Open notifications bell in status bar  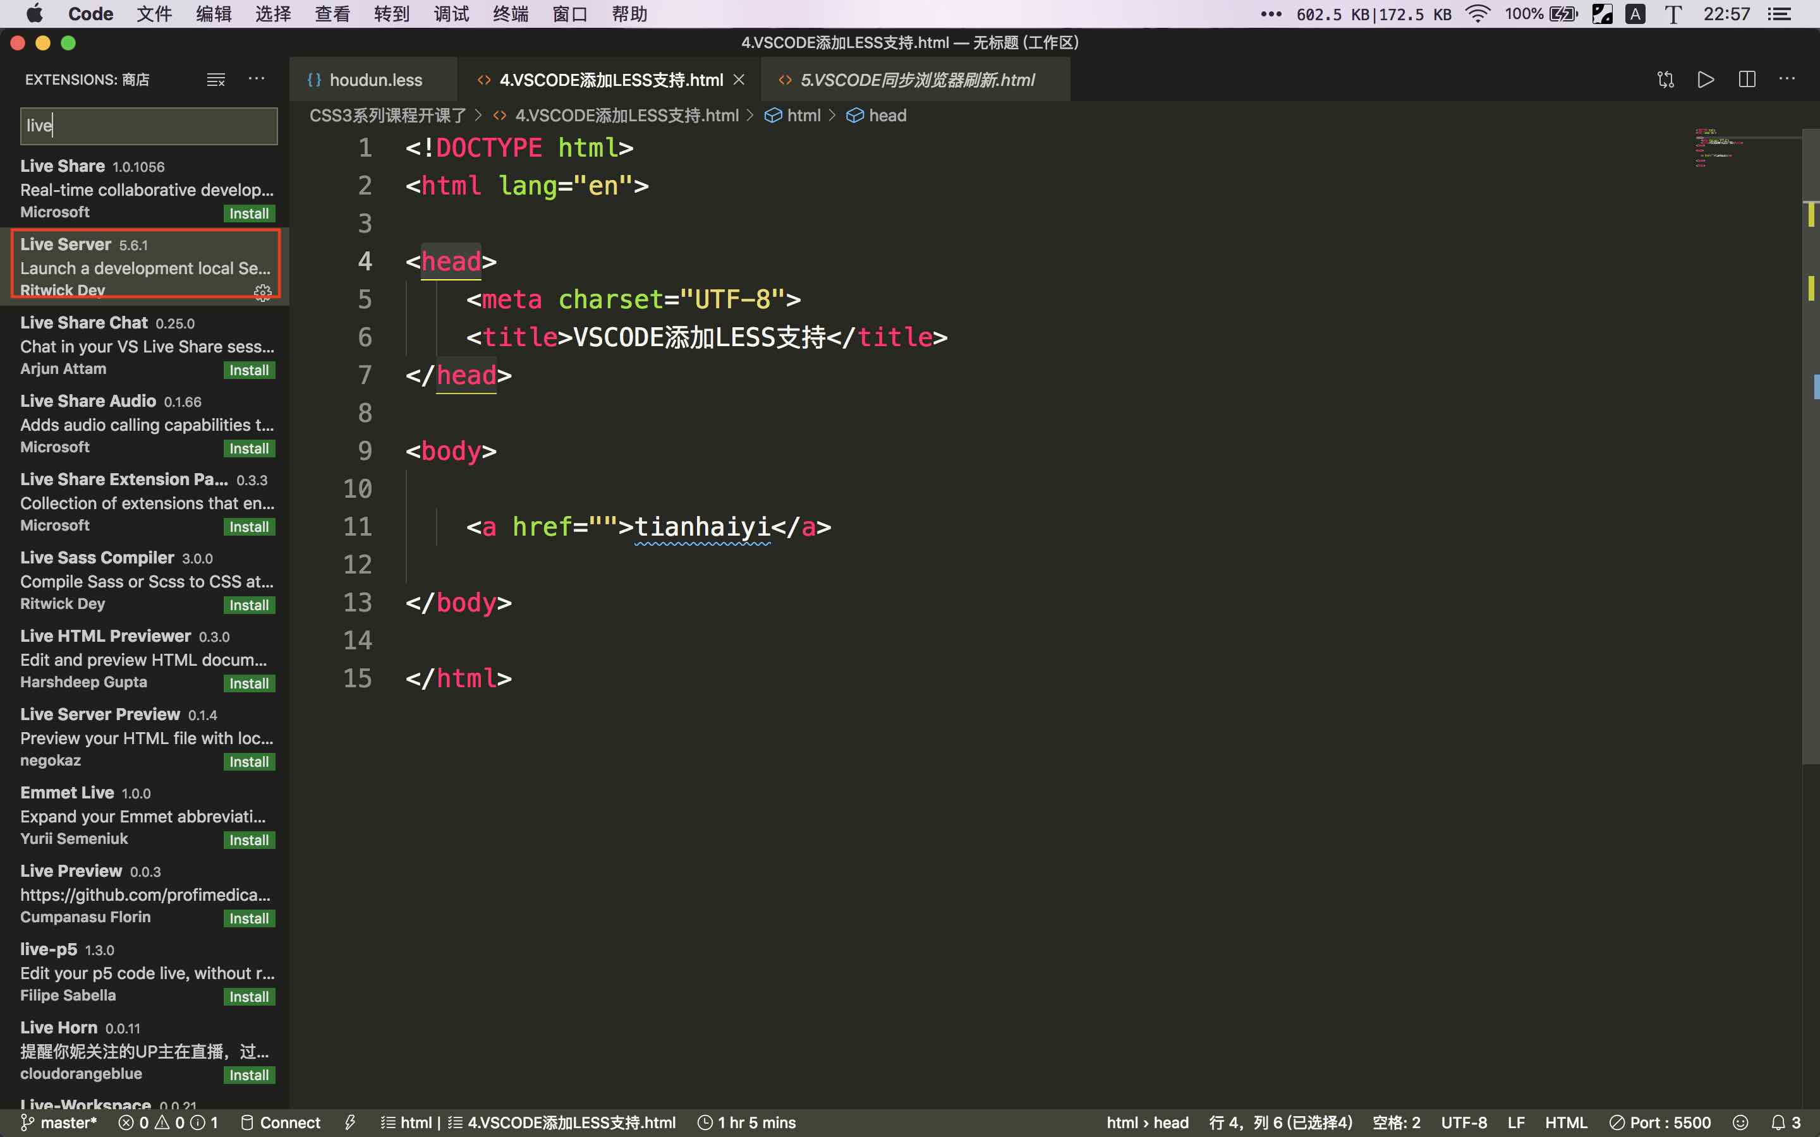[x=1786, y=1122]
